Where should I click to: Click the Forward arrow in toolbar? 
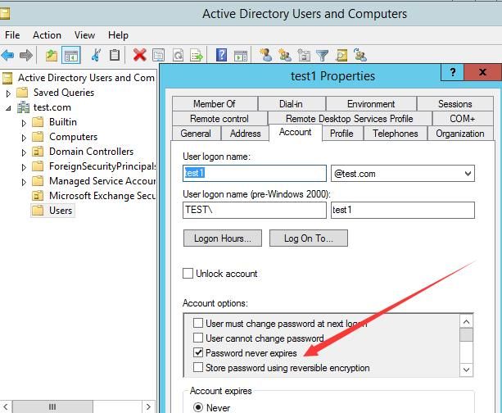click(x=26, y=55)
